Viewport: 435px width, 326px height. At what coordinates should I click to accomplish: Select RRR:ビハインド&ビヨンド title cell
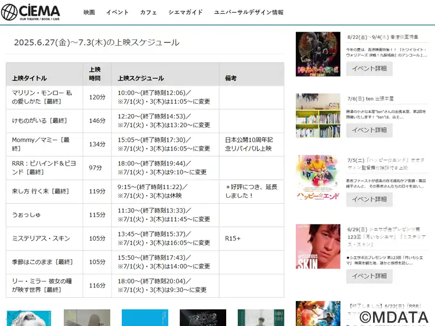tap(45, 168)
